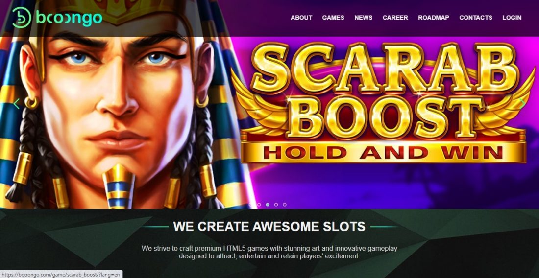Go to the News section

pyautogui.click(x=364, y=18)
